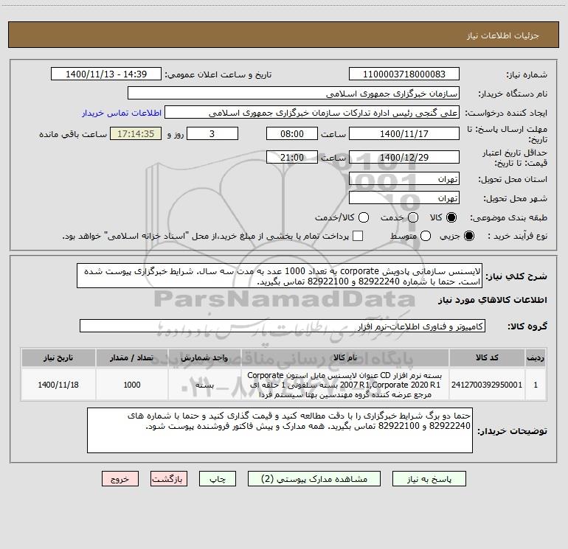
Task: Select the کالا radio button
Action: [x=451, y=217]
